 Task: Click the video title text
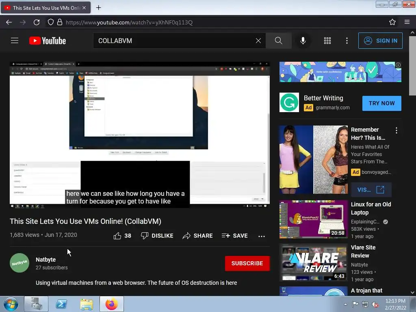click(85, 221)
